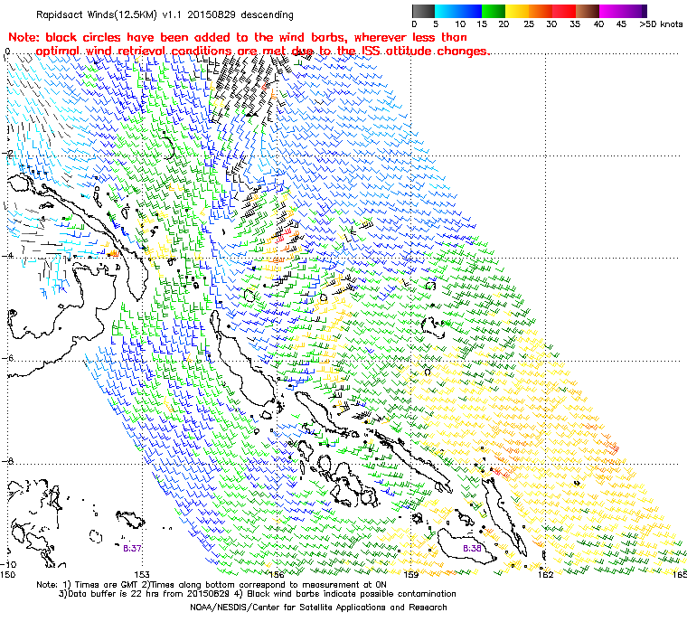
Task: Select the blue 10-15 knots legend segment
Action: click(470, 11)
